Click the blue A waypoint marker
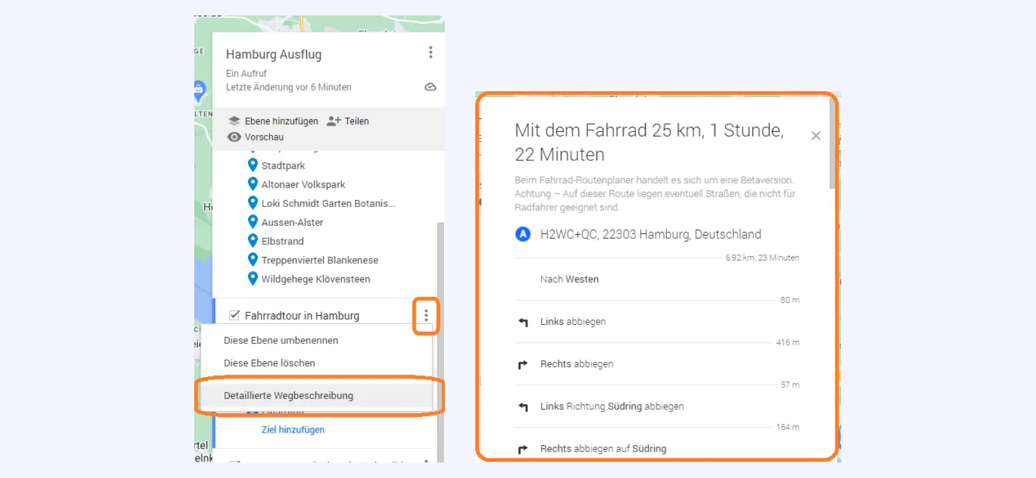The height and width of the screenshot is (478, 1036). pyautogui.click(x=523, y=234)
